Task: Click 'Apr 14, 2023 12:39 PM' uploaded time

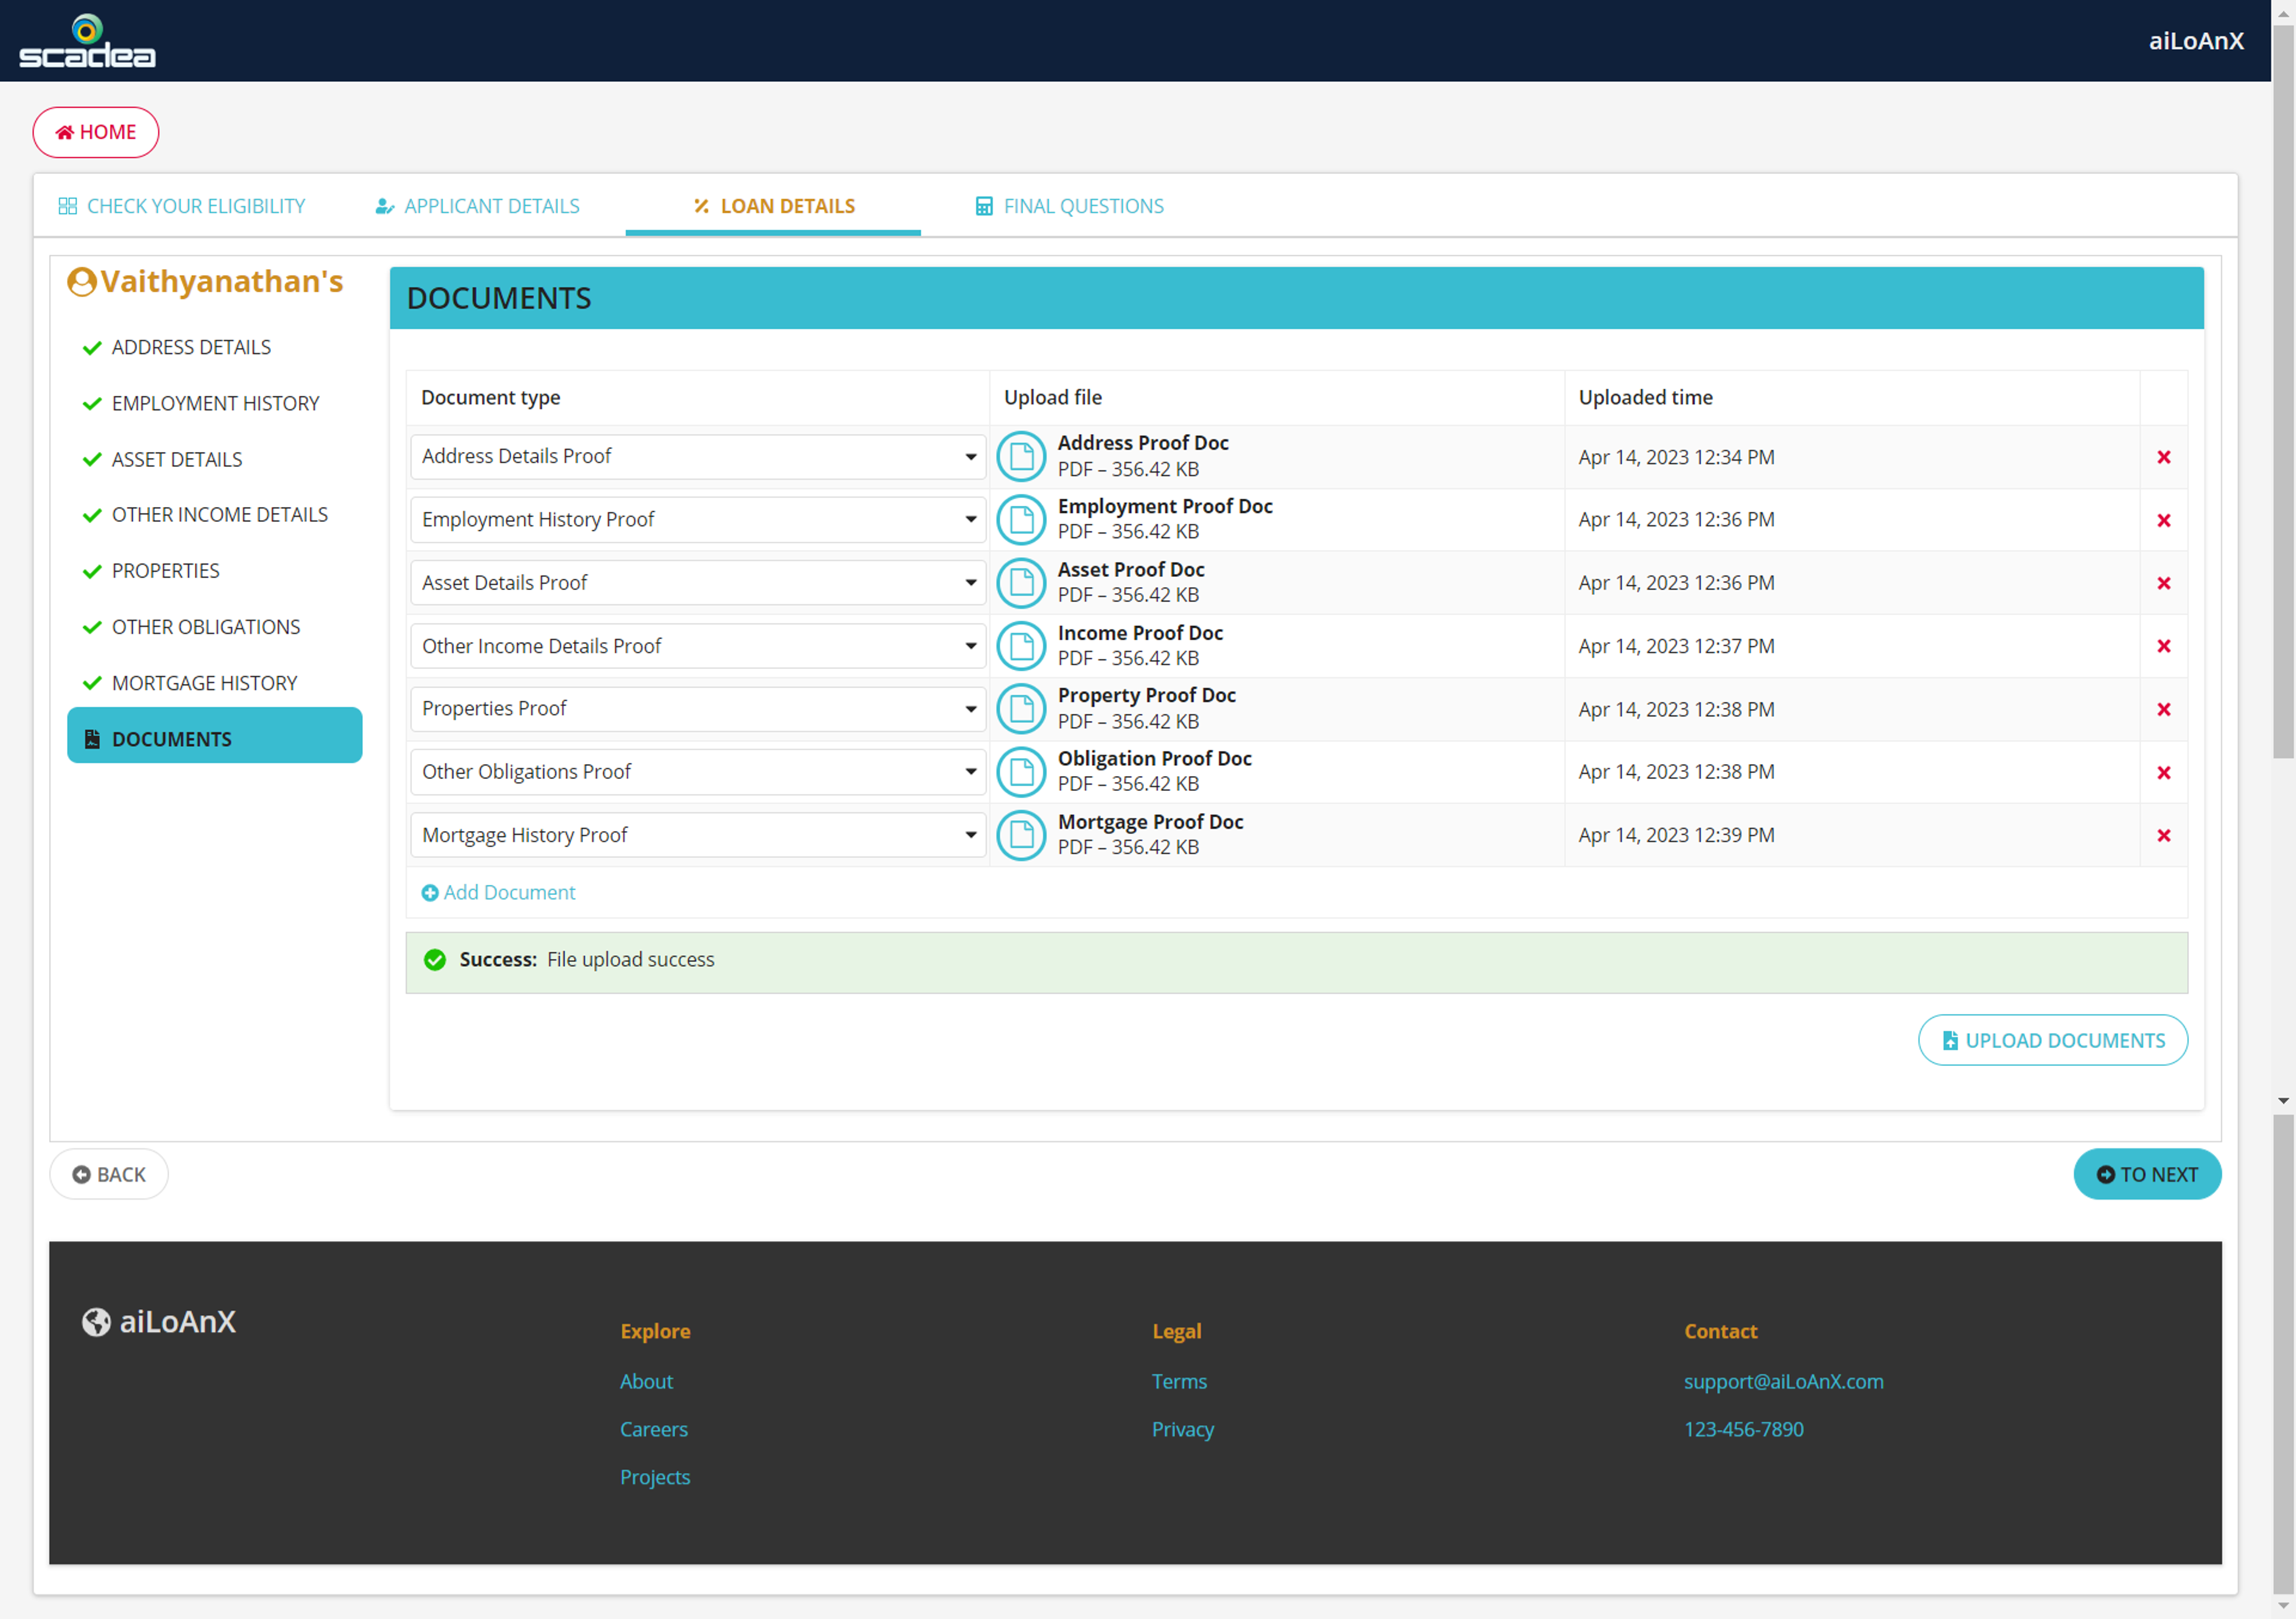Action: [x=1676, y=835]
